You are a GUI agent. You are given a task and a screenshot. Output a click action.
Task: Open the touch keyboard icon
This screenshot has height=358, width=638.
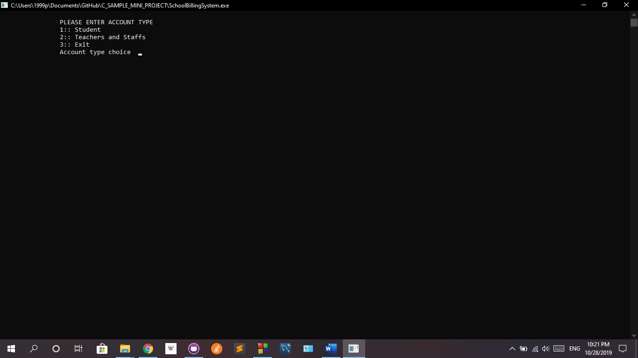559,349
